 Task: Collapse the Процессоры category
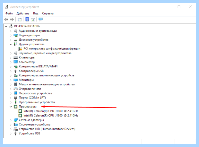(x=11, y=107)
